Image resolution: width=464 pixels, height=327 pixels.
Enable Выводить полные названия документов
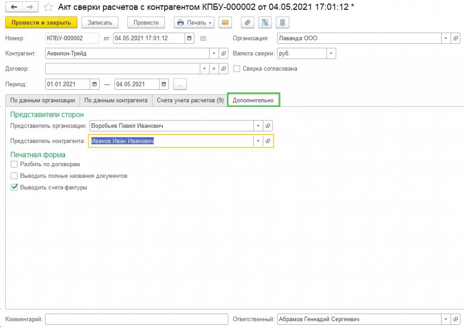tap(14, 176)
